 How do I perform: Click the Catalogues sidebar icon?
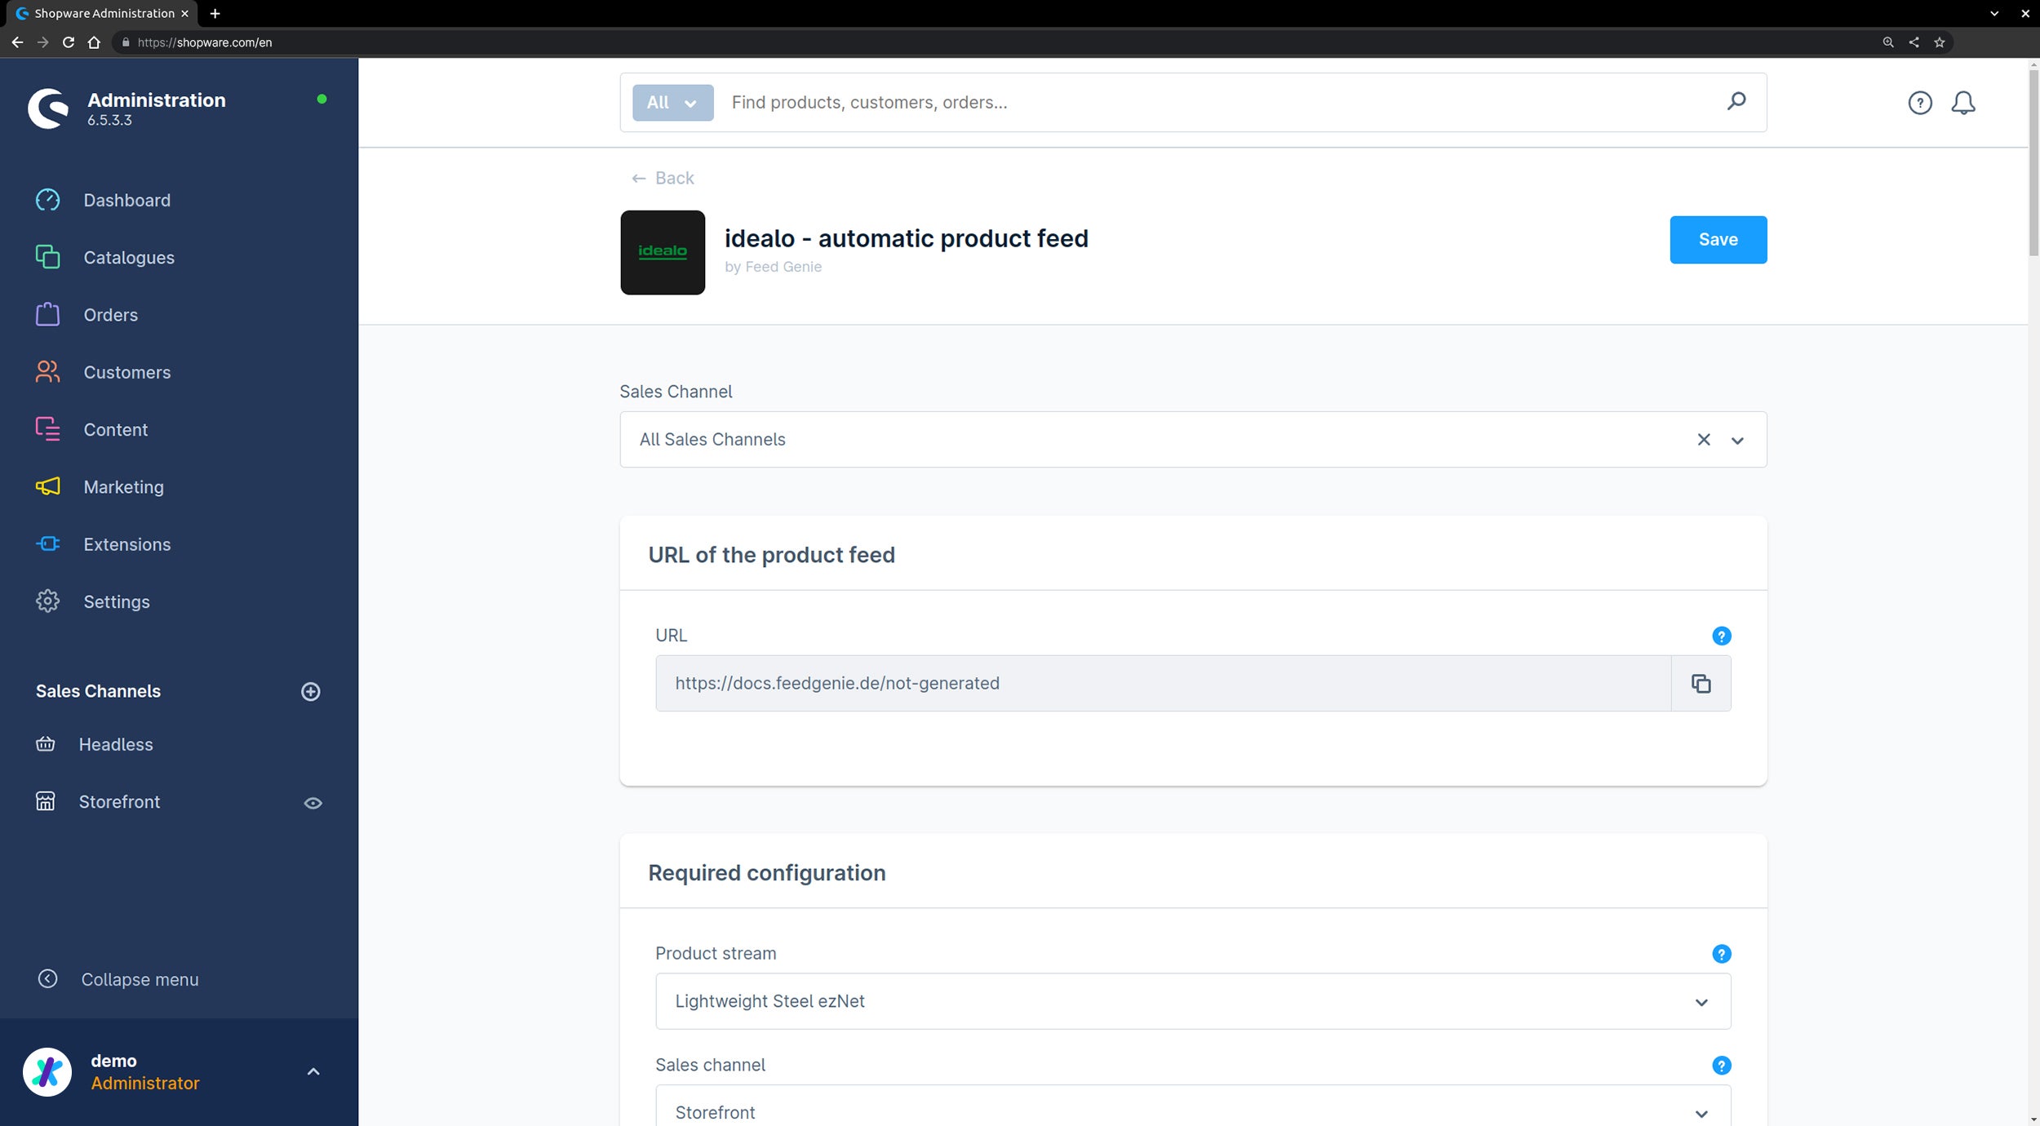(47, 256)
